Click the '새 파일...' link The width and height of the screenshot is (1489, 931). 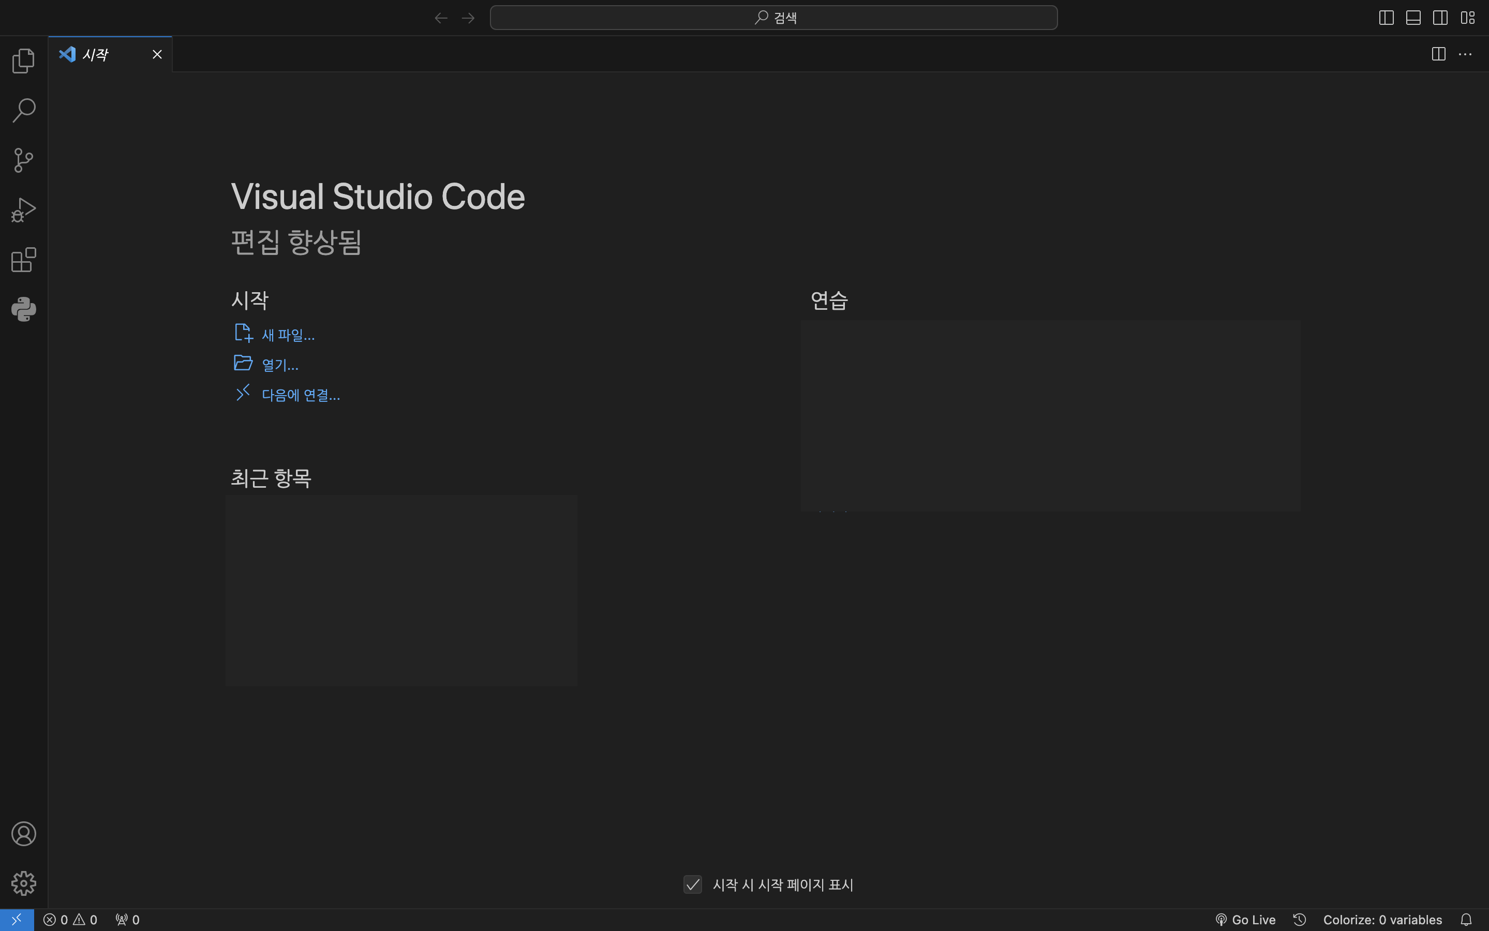click(x=288, y=335)
